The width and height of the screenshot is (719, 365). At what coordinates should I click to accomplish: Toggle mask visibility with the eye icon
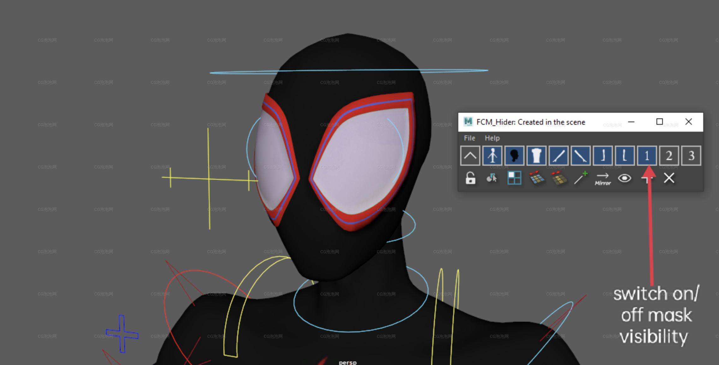624,178
